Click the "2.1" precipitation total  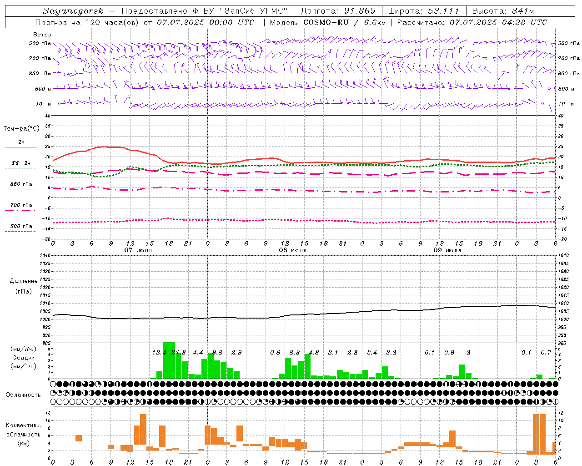[x=333, y=352]
